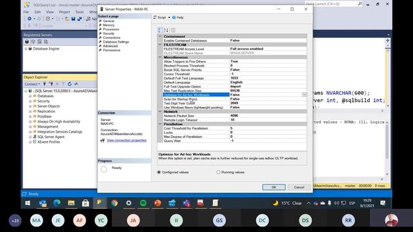Open the File menu
This screenshot has height=232, width=413.
[x=26, y=12]
